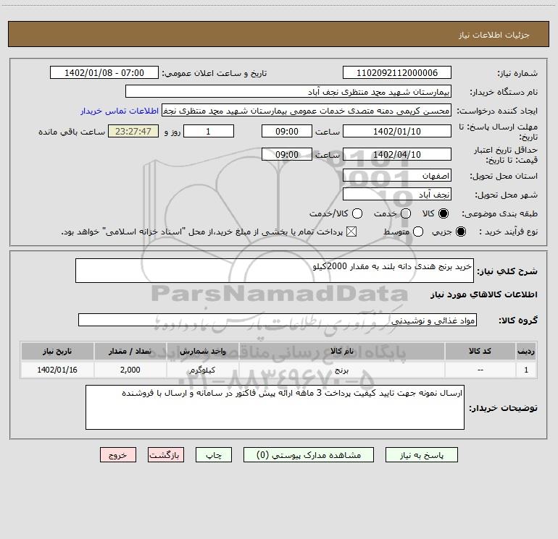Screen dimensions: 558x539
Task: Click the برنج item name cell
Action: point(341,370)
